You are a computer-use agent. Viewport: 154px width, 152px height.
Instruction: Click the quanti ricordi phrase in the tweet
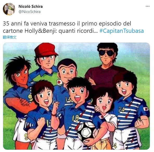(78, 31)
